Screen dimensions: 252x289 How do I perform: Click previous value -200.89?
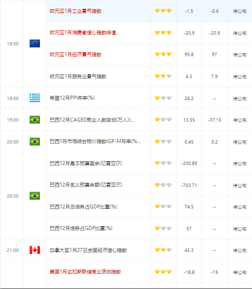(189, 164)
